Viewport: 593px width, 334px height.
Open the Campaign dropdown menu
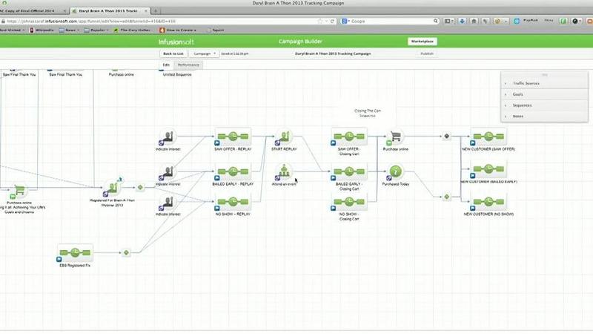pos(205,53)
